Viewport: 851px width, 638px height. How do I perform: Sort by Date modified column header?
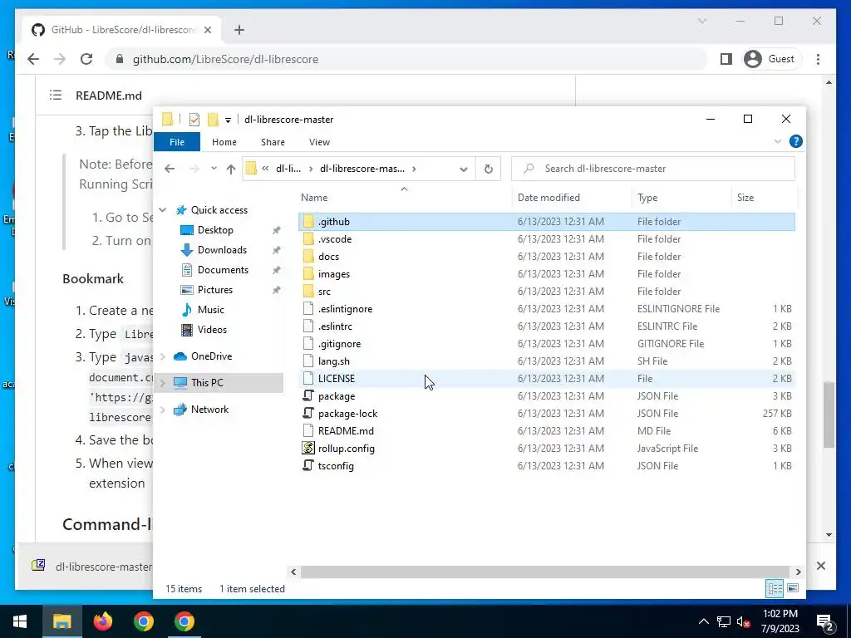point(572,198)
